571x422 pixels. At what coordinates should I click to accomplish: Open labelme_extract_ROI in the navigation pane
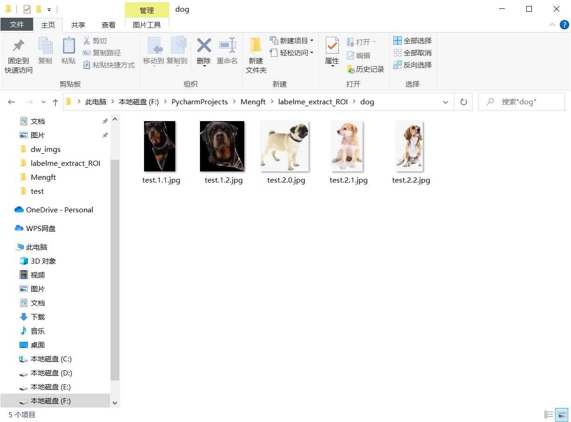(65, 163)
